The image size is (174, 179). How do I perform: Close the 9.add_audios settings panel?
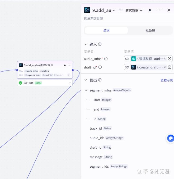pos(169,10)
